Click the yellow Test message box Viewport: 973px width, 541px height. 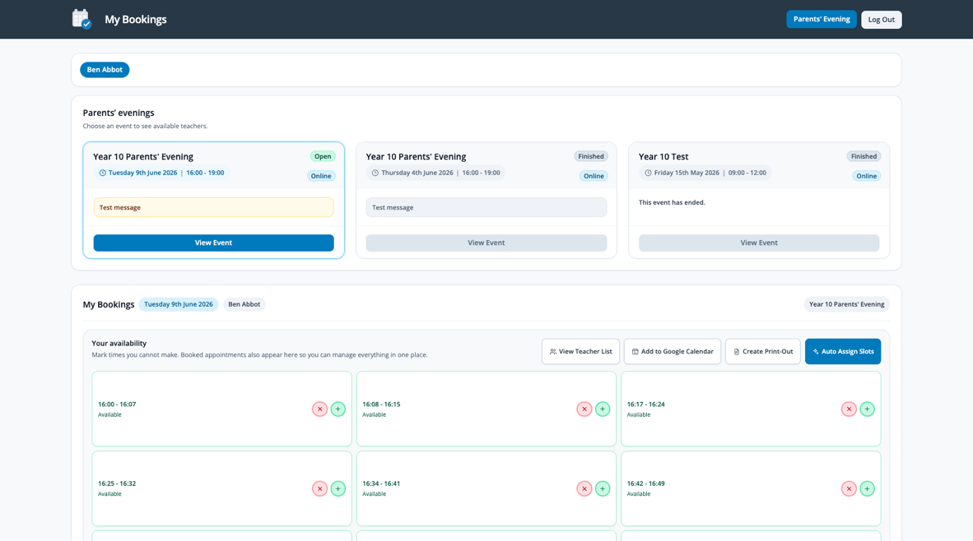point(213,207)
